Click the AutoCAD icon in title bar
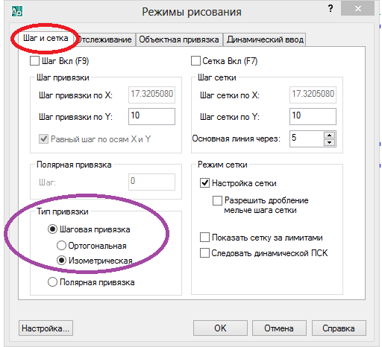Viewport: 382px width, 347px height. [x=17, y=11]
